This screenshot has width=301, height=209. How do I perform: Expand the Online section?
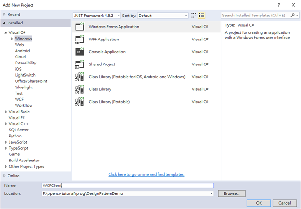4,176
